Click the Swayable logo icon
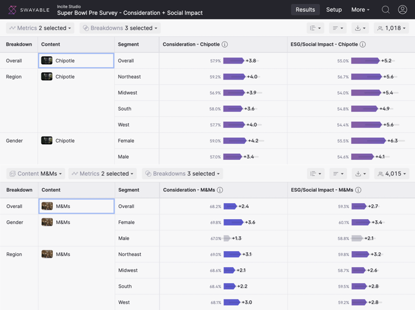This screenshot has height=310, width=415. click(x=12, y=10)
